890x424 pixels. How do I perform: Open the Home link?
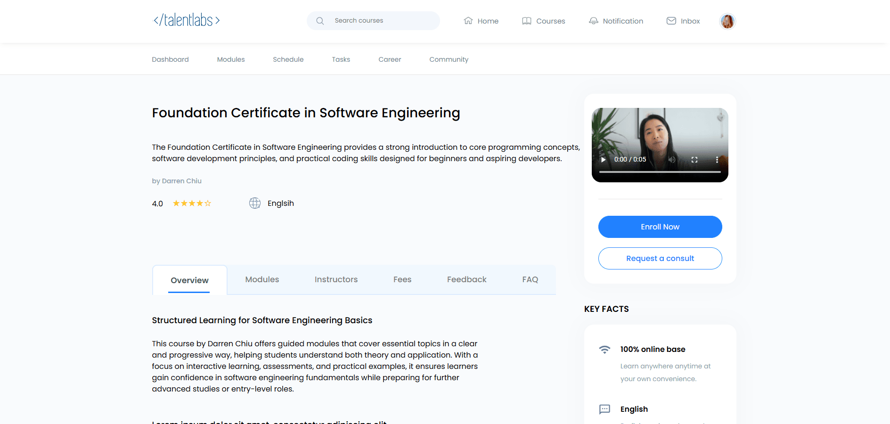pyautogui.click(x=488, y=21)
